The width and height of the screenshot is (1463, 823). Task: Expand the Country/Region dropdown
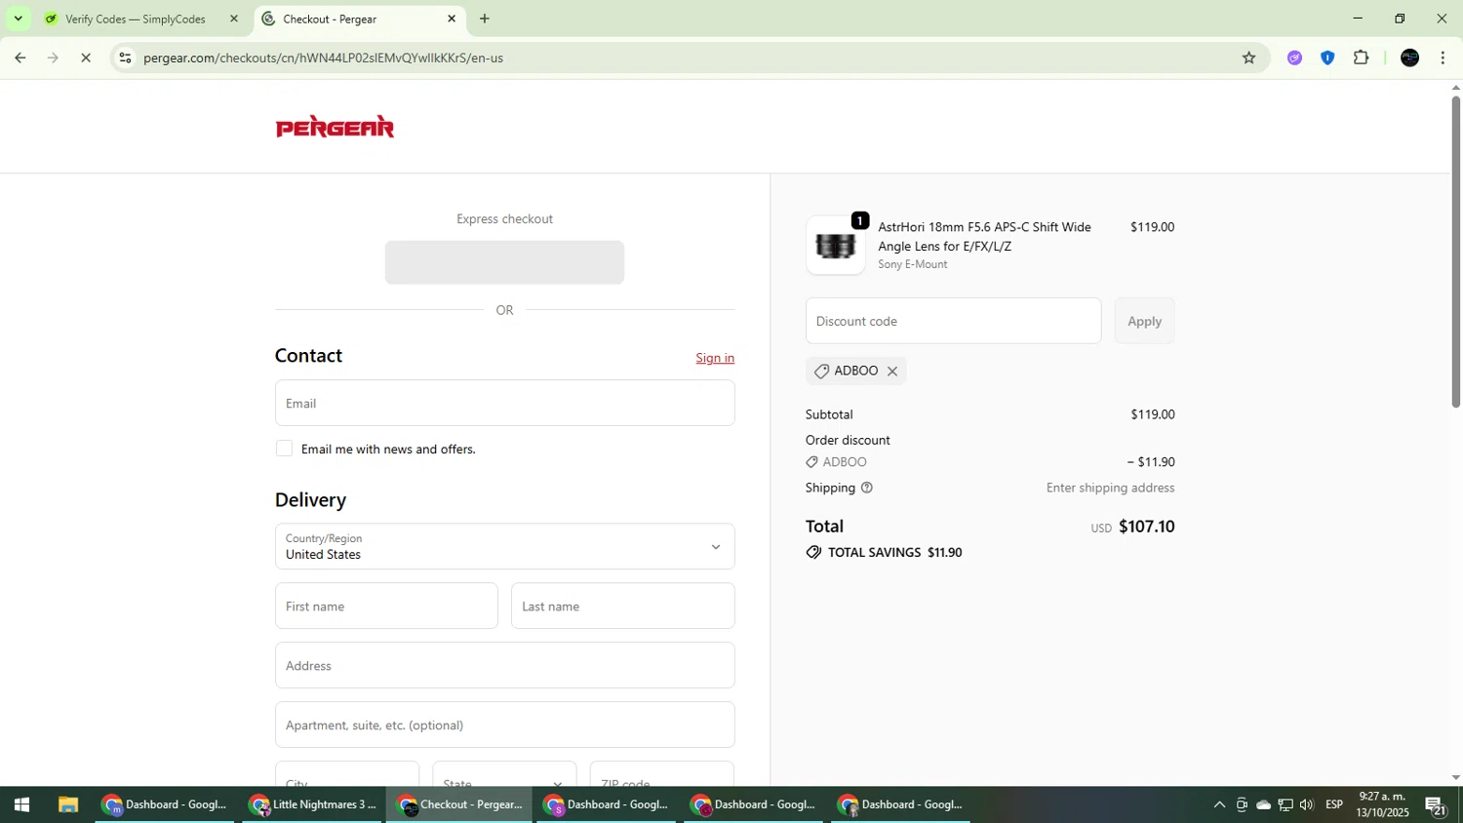tap(504, 546)
